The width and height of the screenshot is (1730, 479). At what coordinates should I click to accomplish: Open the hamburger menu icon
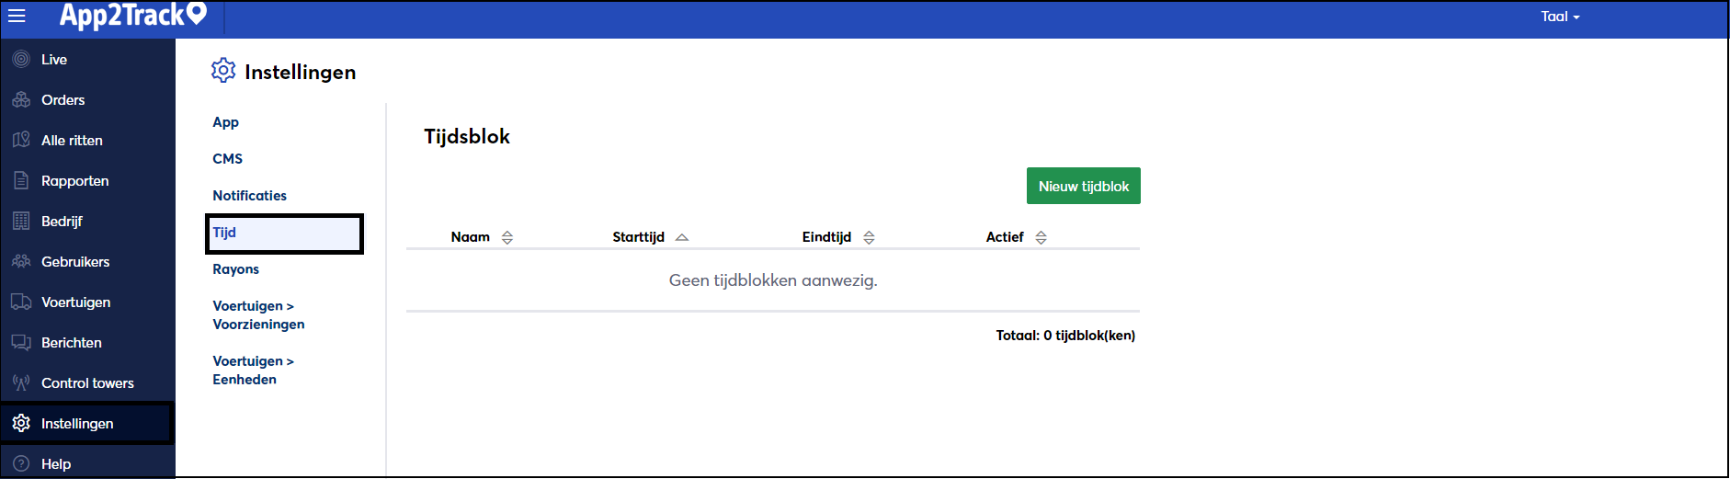click(17, 16)
